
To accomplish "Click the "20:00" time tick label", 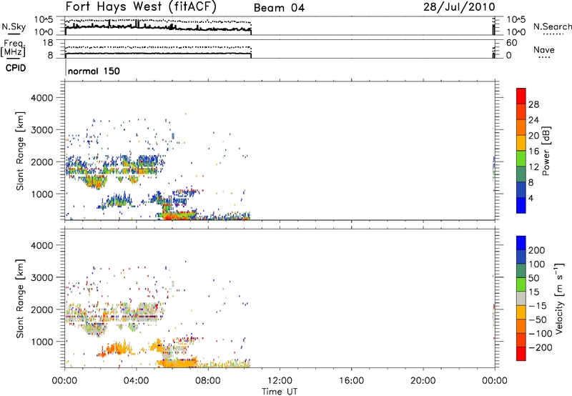I will pyautogui.click(x=423, y=381).
